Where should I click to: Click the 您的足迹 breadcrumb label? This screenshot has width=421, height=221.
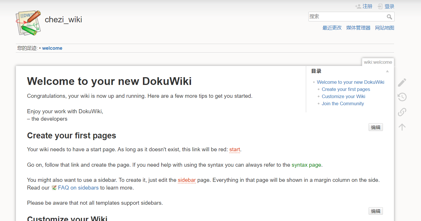[27, 48]
